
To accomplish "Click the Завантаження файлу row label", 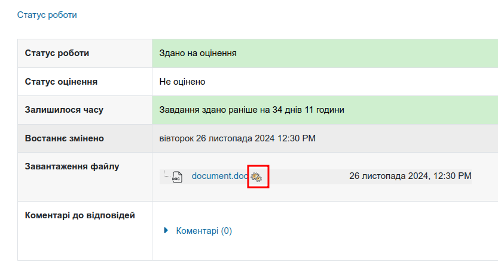I will point(72,166).
